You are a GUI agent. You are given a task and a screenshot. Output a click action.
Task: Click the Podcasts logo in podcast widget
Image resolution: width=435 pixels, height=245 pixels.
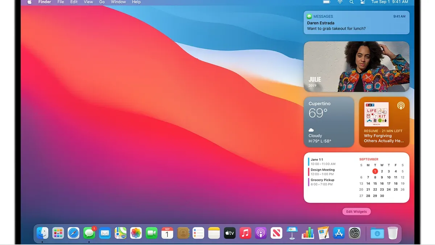[401, 106]
